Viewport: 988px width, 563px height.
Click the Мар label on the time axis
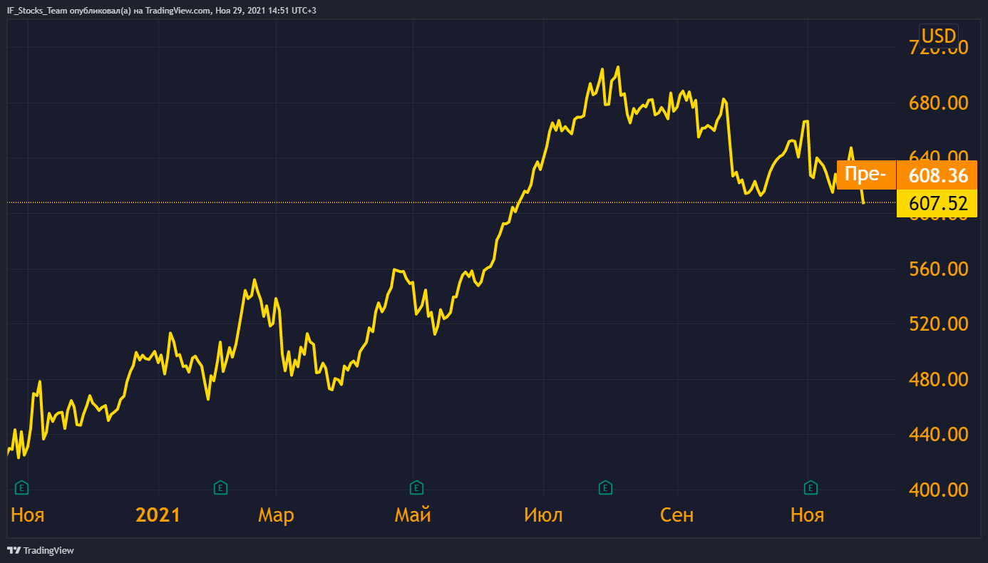tap(276, 515)
